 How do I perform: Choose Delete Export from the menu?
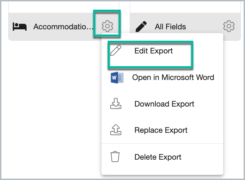(158, 157)
